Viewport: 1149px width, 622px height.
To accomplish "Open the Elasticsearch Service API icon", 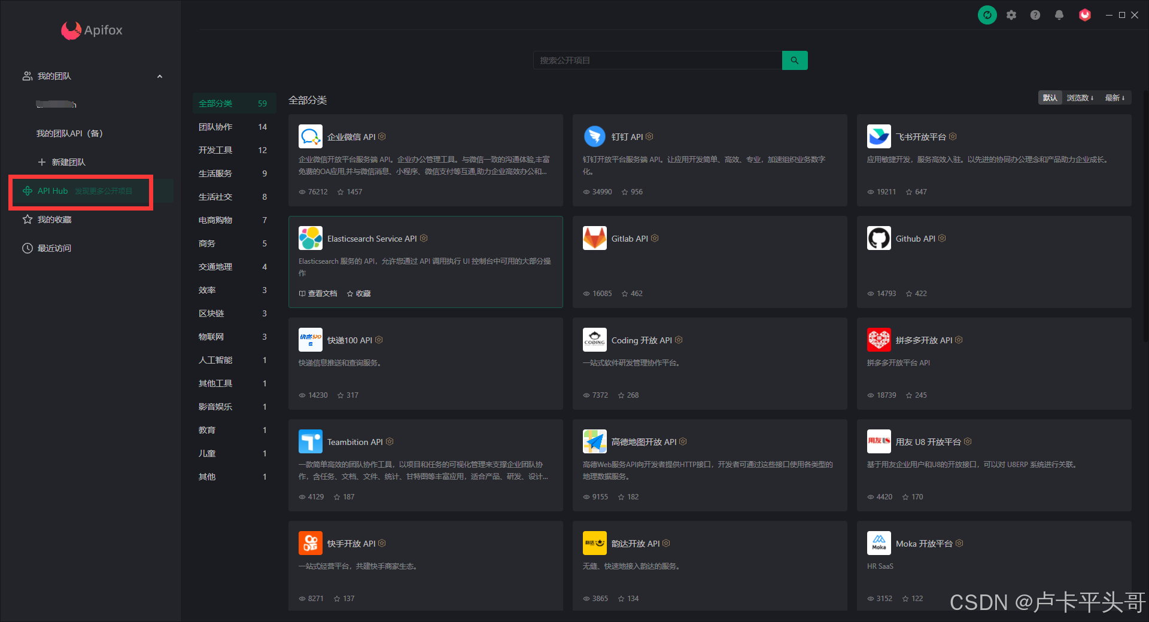I will 311,238.
